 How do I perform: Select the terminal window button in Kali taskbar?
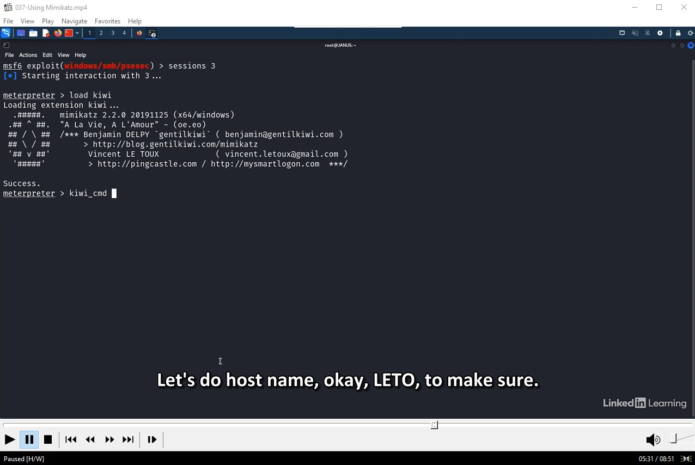click(153, 33)
